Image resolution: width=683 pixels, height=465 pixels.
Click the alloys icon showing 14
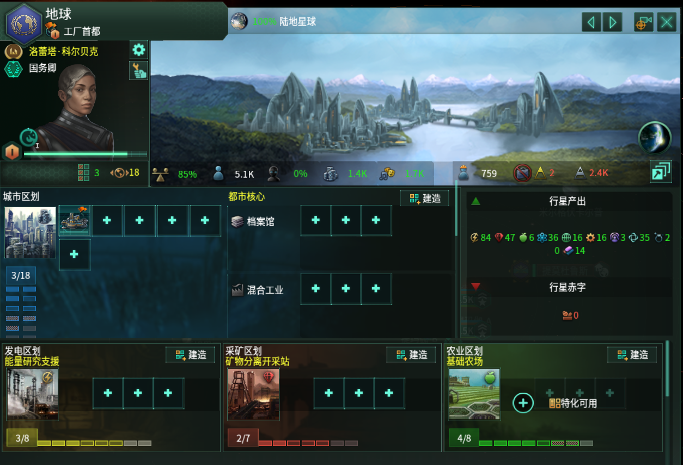568,250
